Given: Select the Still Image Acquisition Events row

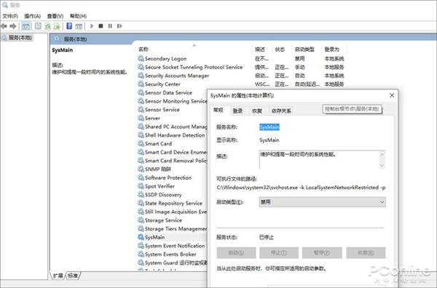Looking at the screenshot, I should tap(172, 212).
